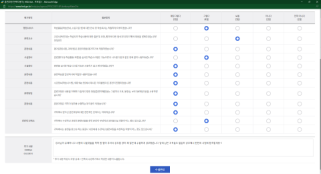Select 그렇다 (4점) in the sixth question row
Image resolution: width=321 pixels, height=174 pixels.
[x=206, y=75]
